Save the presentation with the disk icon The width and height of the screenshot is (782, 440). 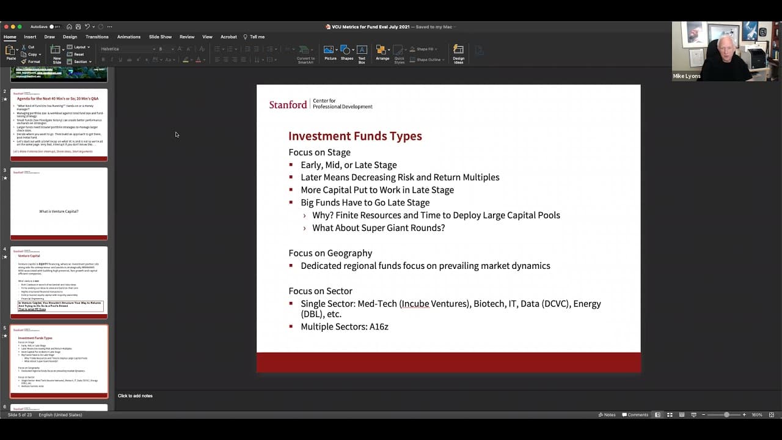(78, 27)
